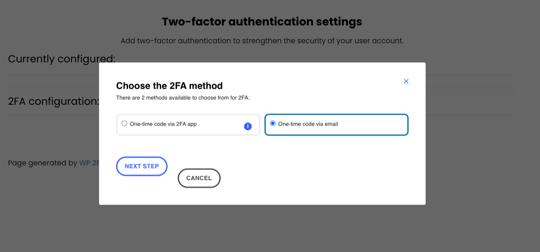Click the info icon beside 2FA app option
The height and width of the screenshot is (252, 540).
coord(248,126)
